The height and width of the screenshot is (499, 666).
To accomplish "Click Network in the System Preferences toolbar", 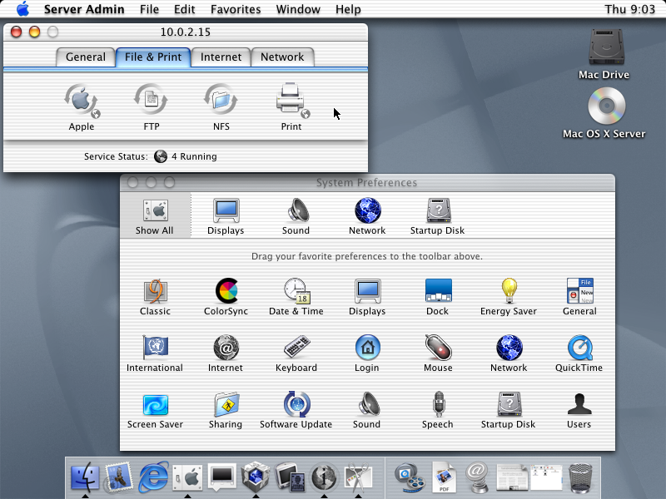I will pos(367,216).
